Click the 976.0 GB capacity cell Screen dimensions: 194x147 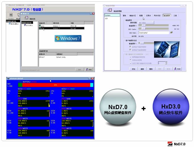pyautogui.click(x=73, y=26)
